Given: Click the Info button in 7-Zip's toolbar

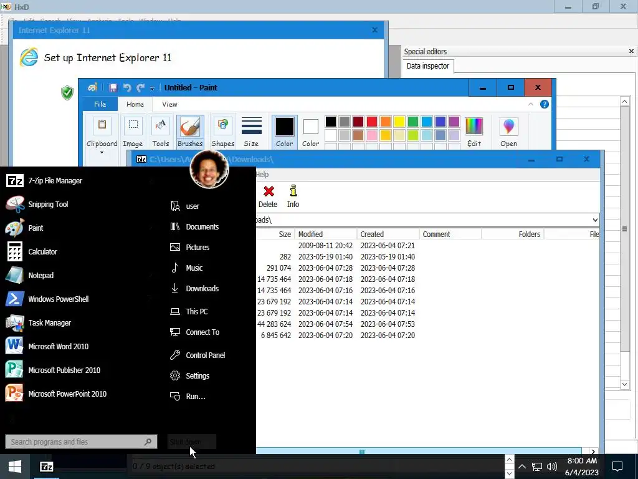Looking at the screenshot, I should point(293,196).
